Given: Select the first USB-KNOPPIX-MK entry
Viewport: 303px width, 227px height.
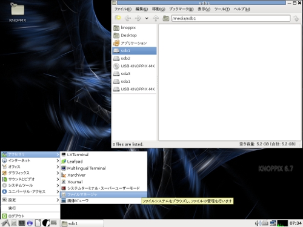Looking at the screenshot, I should (135, 66).
